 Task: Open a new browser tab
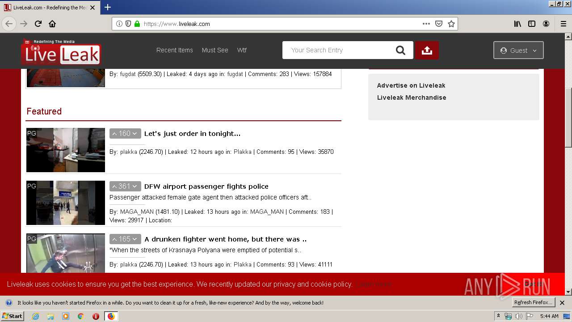[108, 7]
